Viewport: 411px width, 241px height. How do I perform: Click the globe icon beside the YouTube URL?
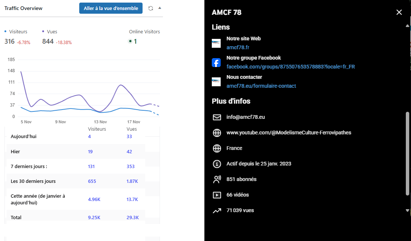217,133
